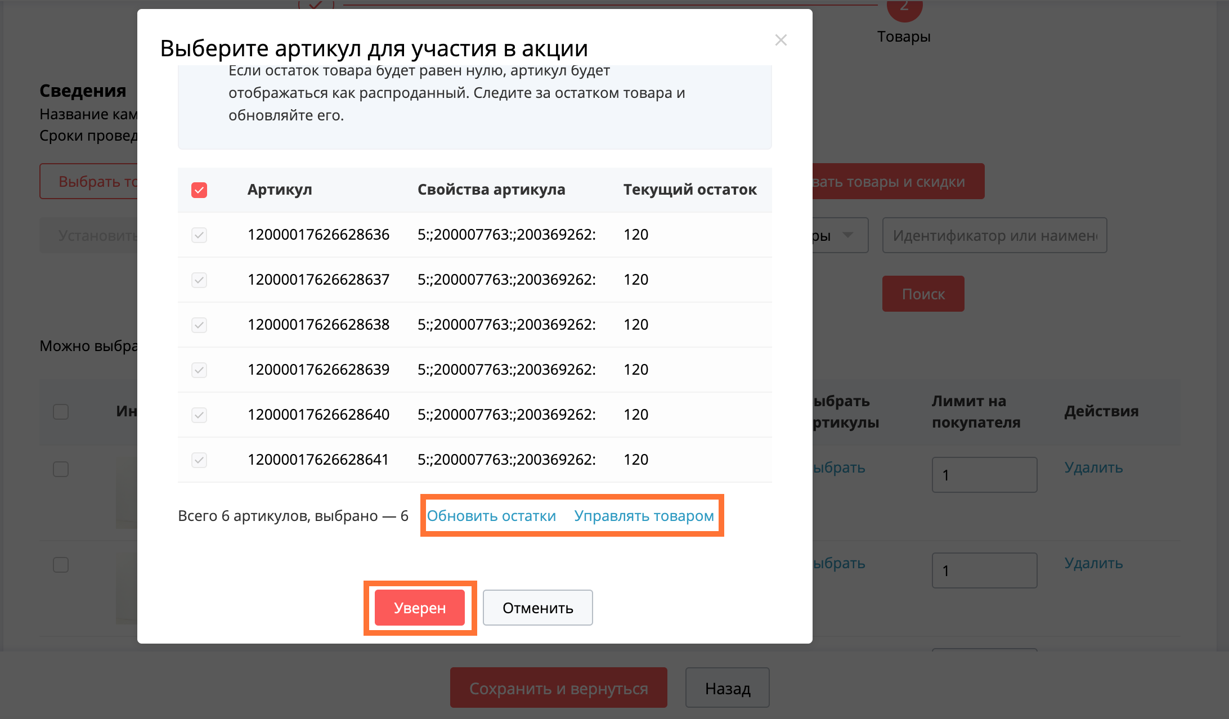Click the Поиск button in the background page
Viewport: 1229px width, 719px height.
click(923, 294)
